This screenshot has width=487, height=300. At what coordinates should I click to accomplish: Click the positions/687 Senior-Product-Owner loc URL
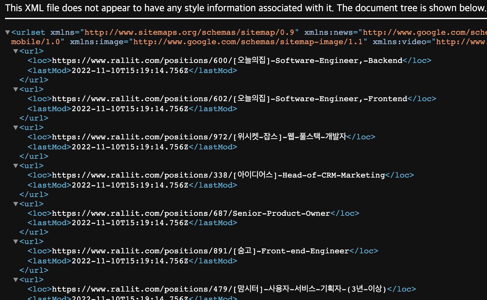[x=191, y=213]
